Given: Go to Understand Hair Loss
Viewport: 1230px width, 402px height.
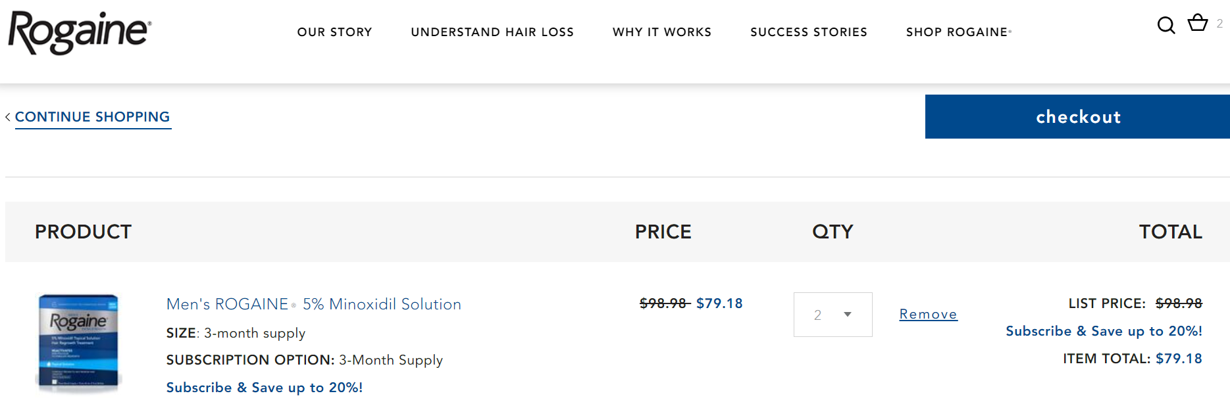Looking at the screenshot, I should [x=492, y=32].
